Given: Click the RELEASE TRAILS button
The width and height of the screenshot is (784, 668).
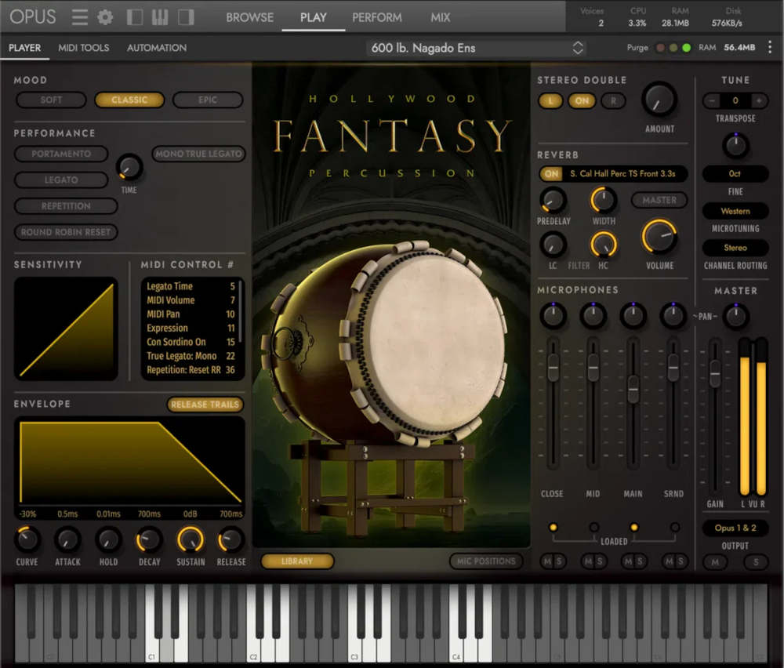Looking at the screenshot, I should coord(205,404).
